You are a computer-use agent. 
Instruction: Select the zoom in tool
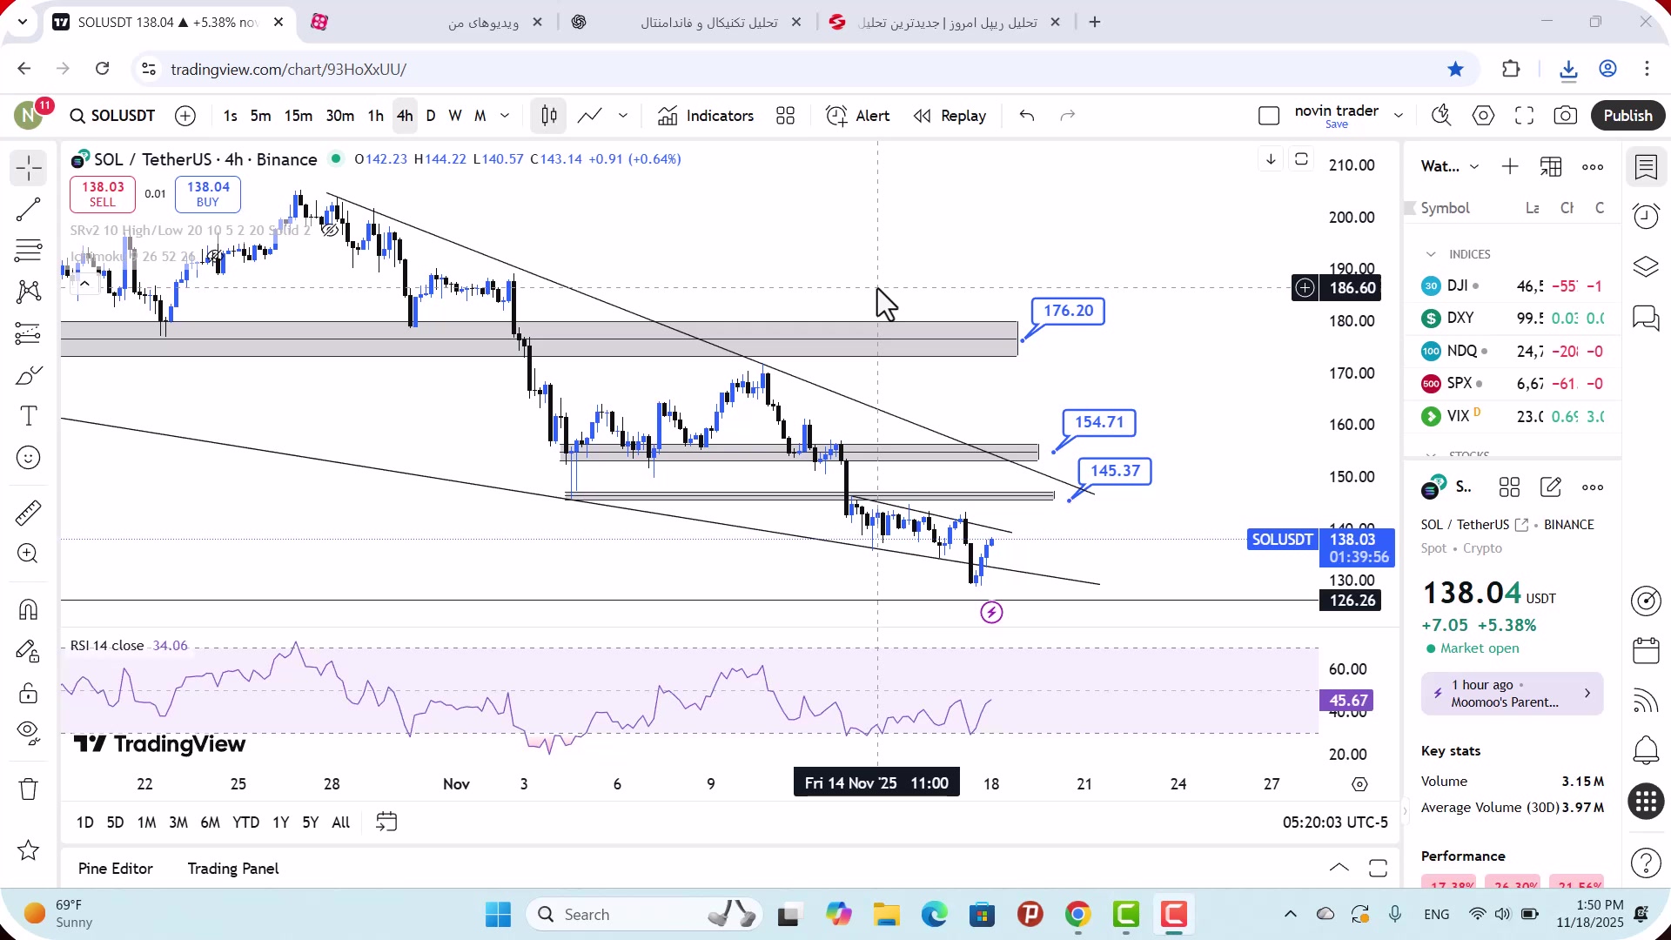(x=29, y=554)
